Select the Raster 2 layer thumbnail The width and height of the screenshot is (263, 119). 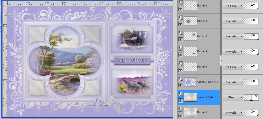tap(190, 21)
